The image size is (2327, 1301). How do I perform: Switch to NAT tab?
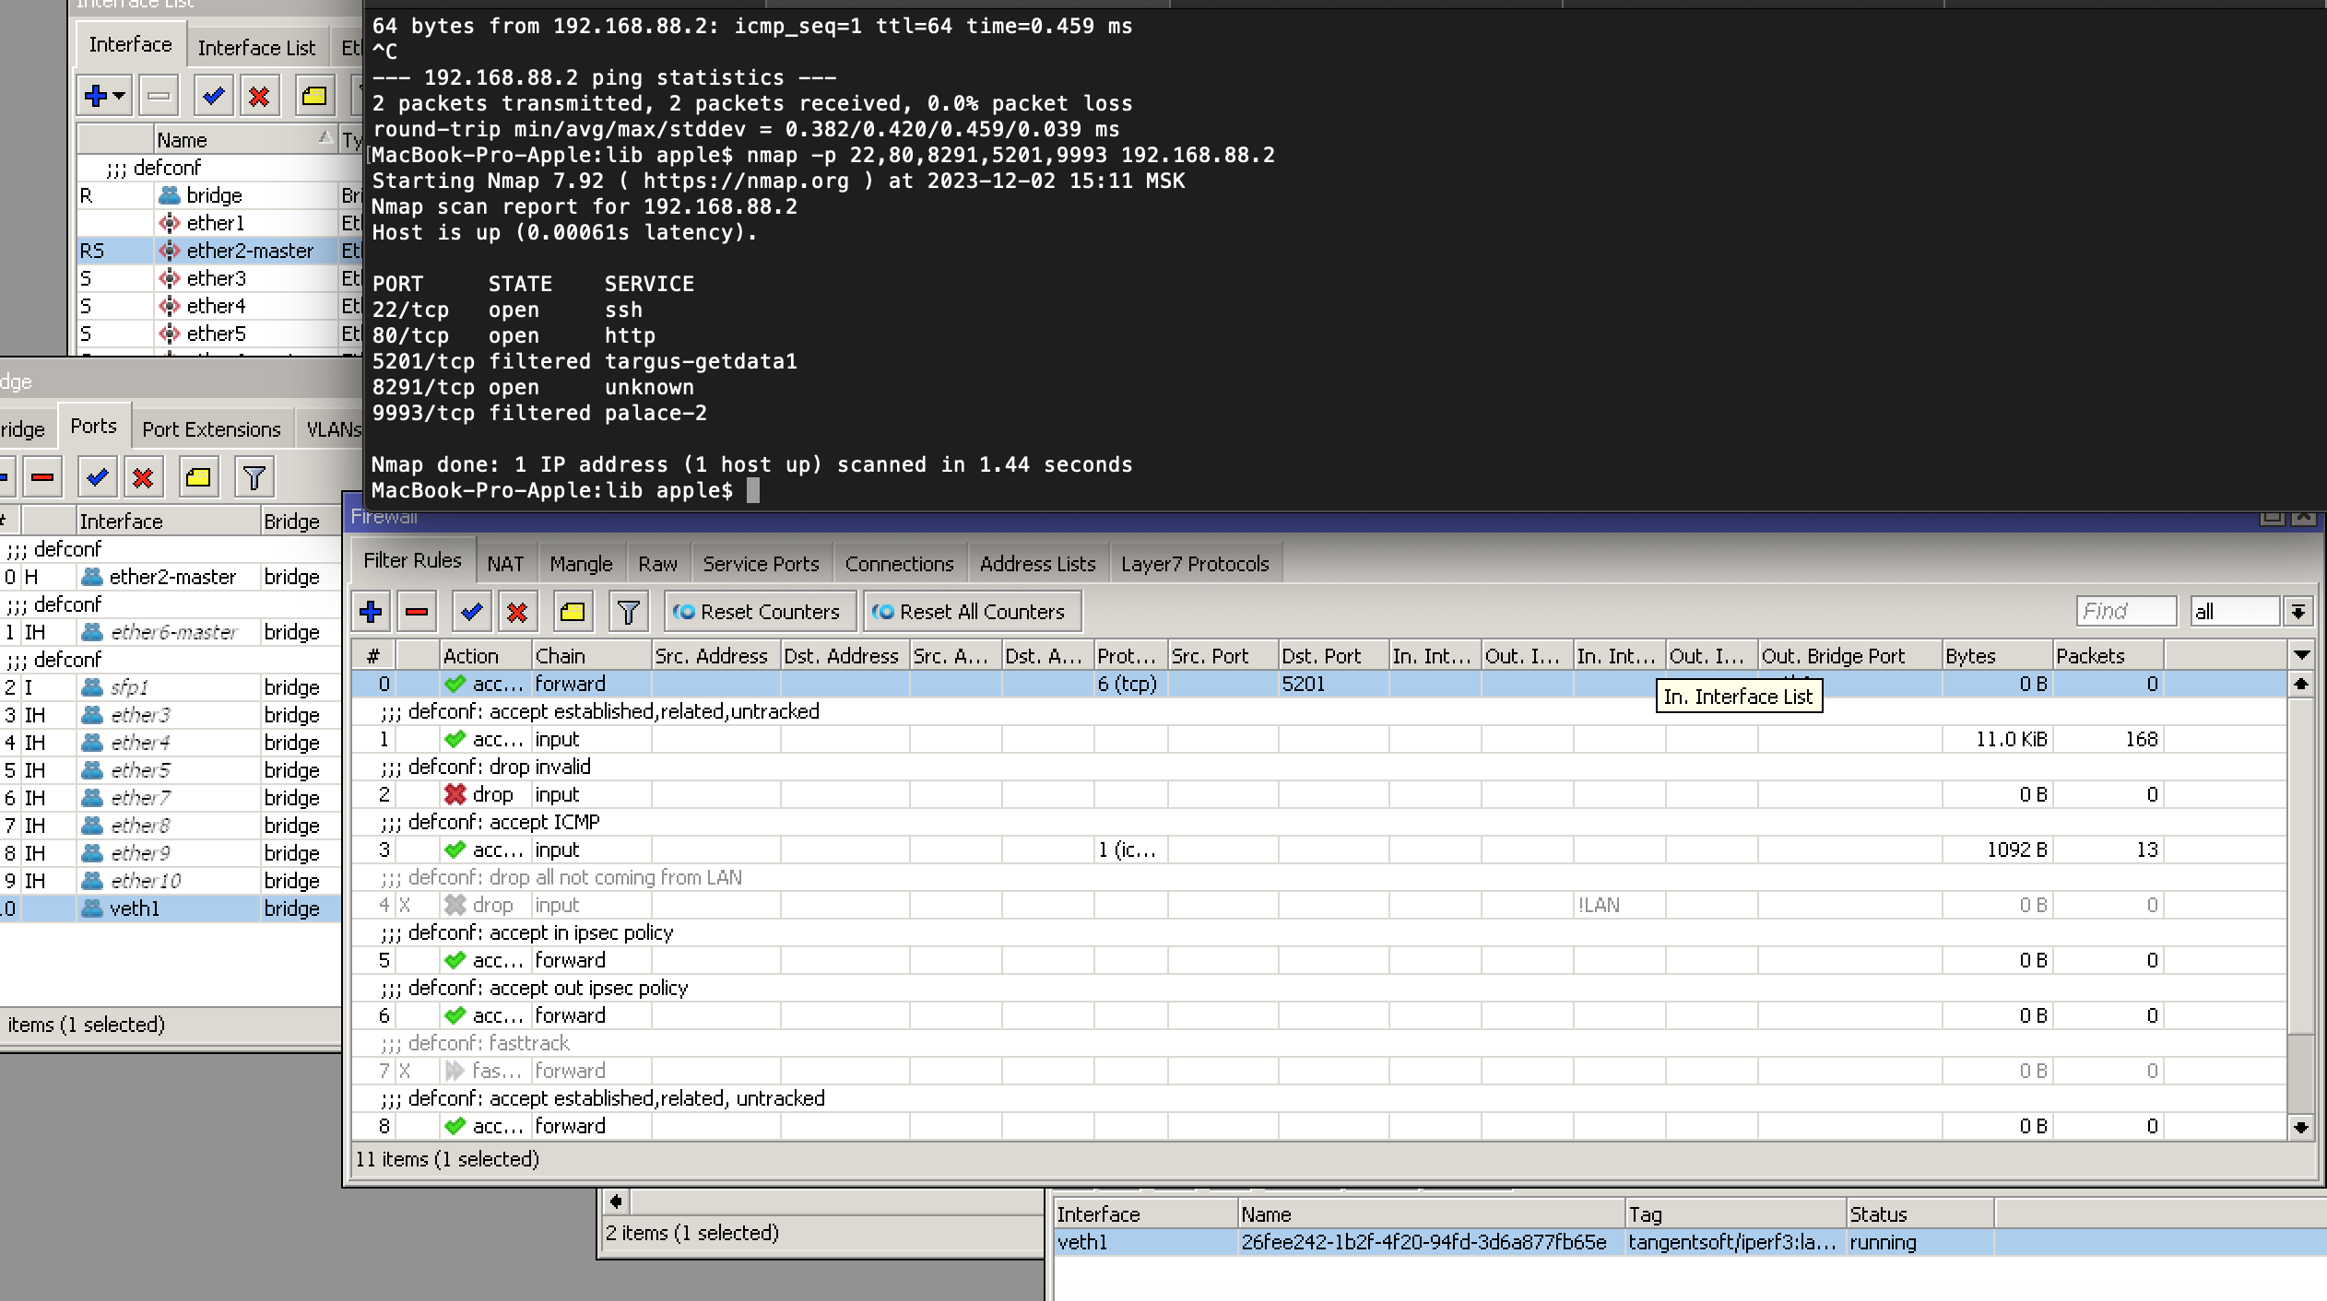(505, 564)
